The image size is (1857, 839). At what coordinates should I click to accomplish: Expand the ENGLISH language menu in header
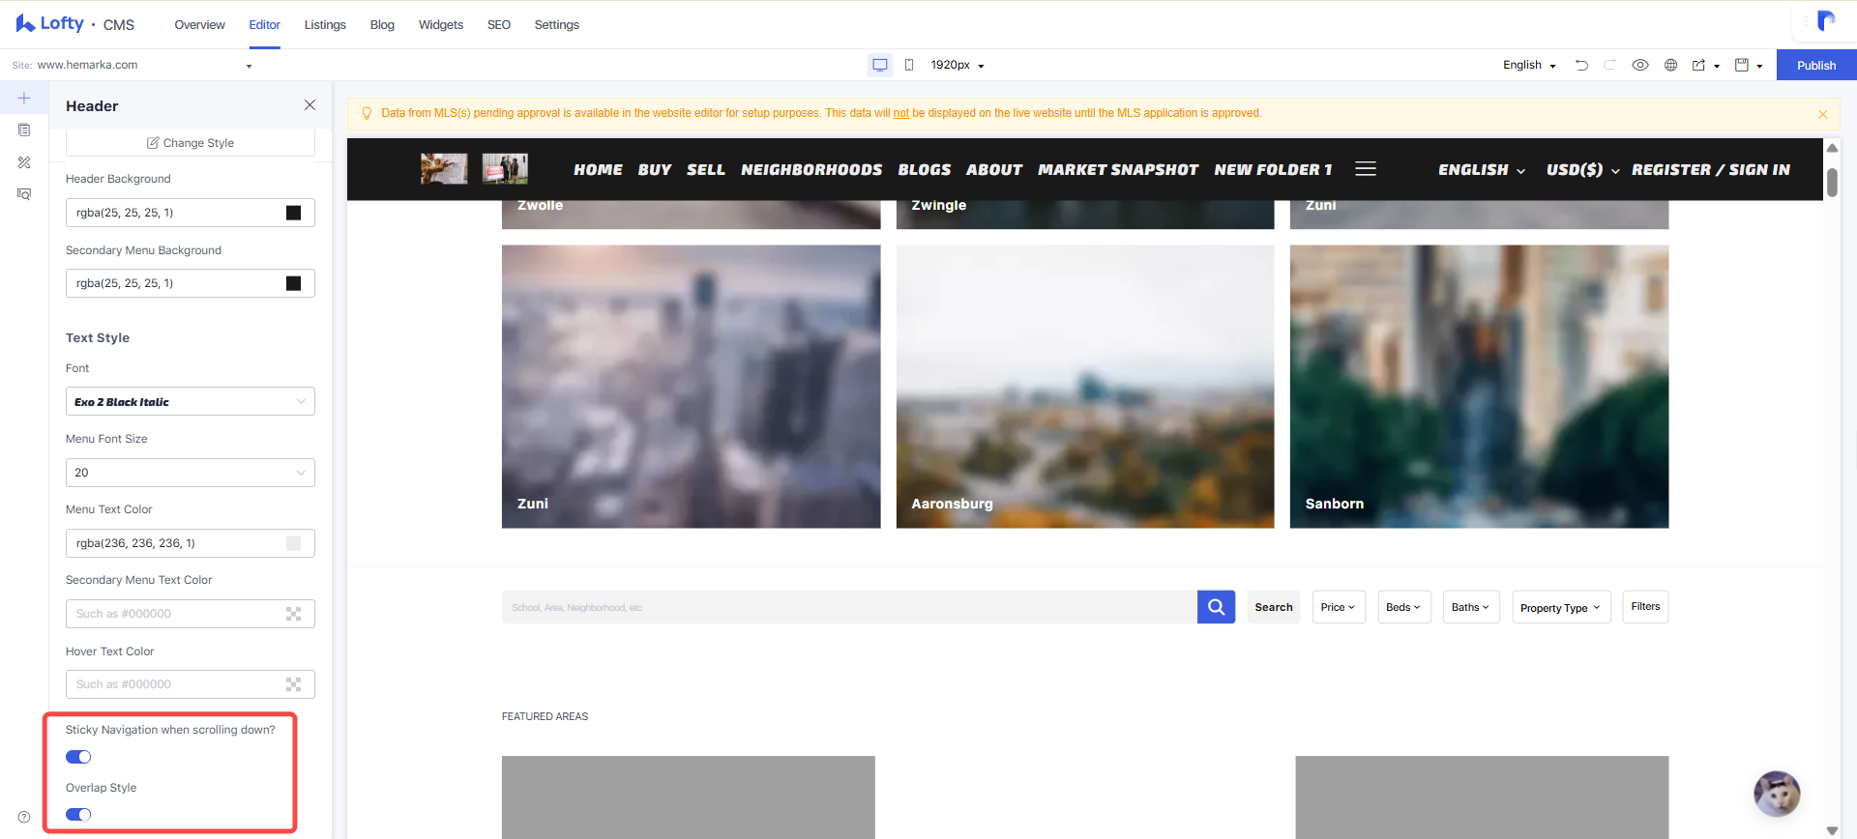click(1481, 169)
